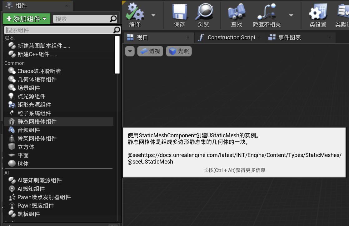The width and height of the screenshot is (349, 226).
Task: Select 骨架网格体组件 skeletal mesh
Action: tap(59, 139)
